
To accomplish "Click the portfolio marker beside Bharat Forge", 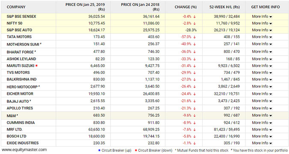I will click(x=35, y=51).
